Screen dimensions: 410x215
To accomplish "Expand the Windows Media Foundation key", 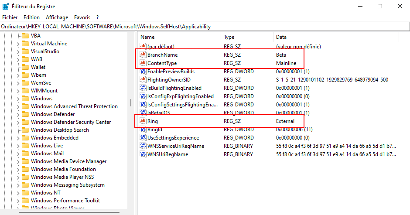I will coord(18,170).
